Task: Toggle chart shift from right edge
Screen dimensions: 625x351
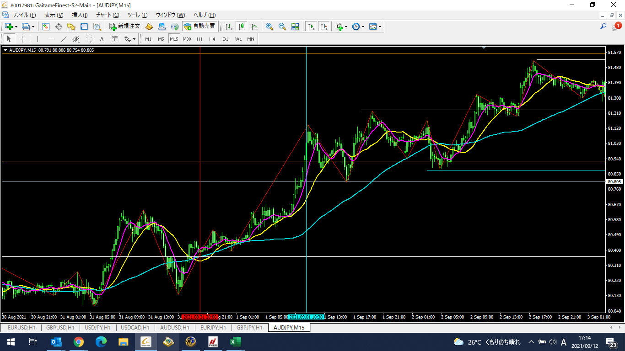Action: tap(324, 27)
